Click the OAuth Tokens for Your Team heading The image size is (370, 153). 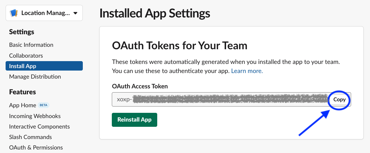coord(179,45)
